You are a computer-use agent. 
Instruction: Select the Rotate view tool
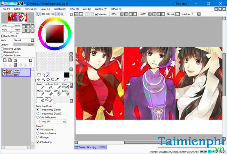[x=48, y=79]
